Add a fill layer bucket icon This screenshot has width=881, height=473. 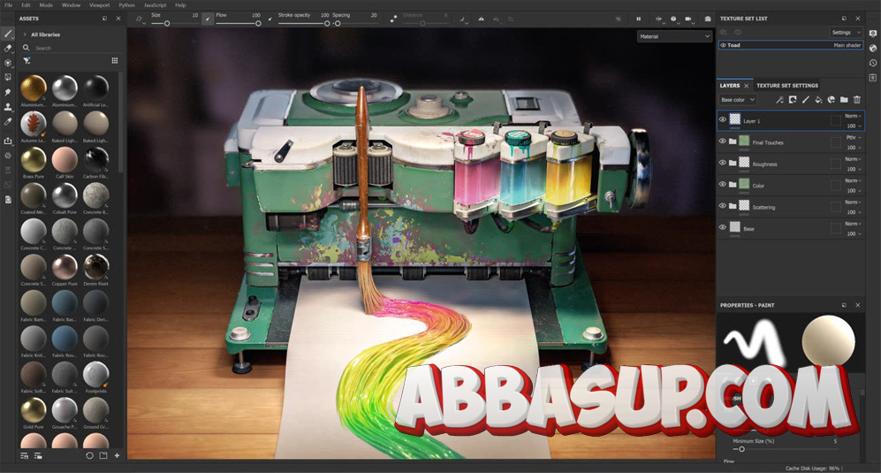click(818, 100)
